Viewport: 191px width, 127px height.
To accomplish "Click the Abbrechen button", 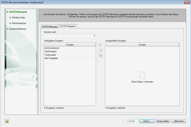I will click(179, 121).
